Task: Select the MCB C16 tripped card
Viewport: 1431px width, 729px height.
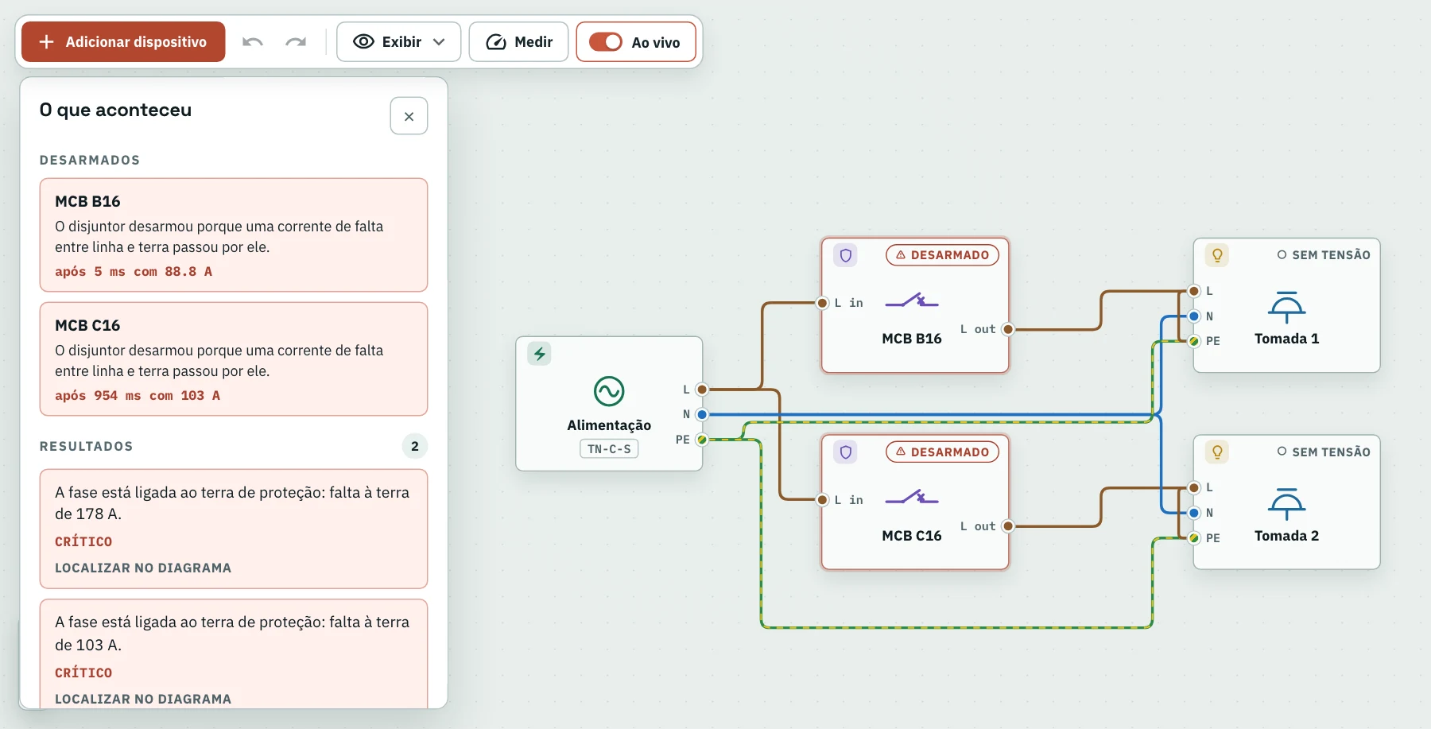Action: 234,359
